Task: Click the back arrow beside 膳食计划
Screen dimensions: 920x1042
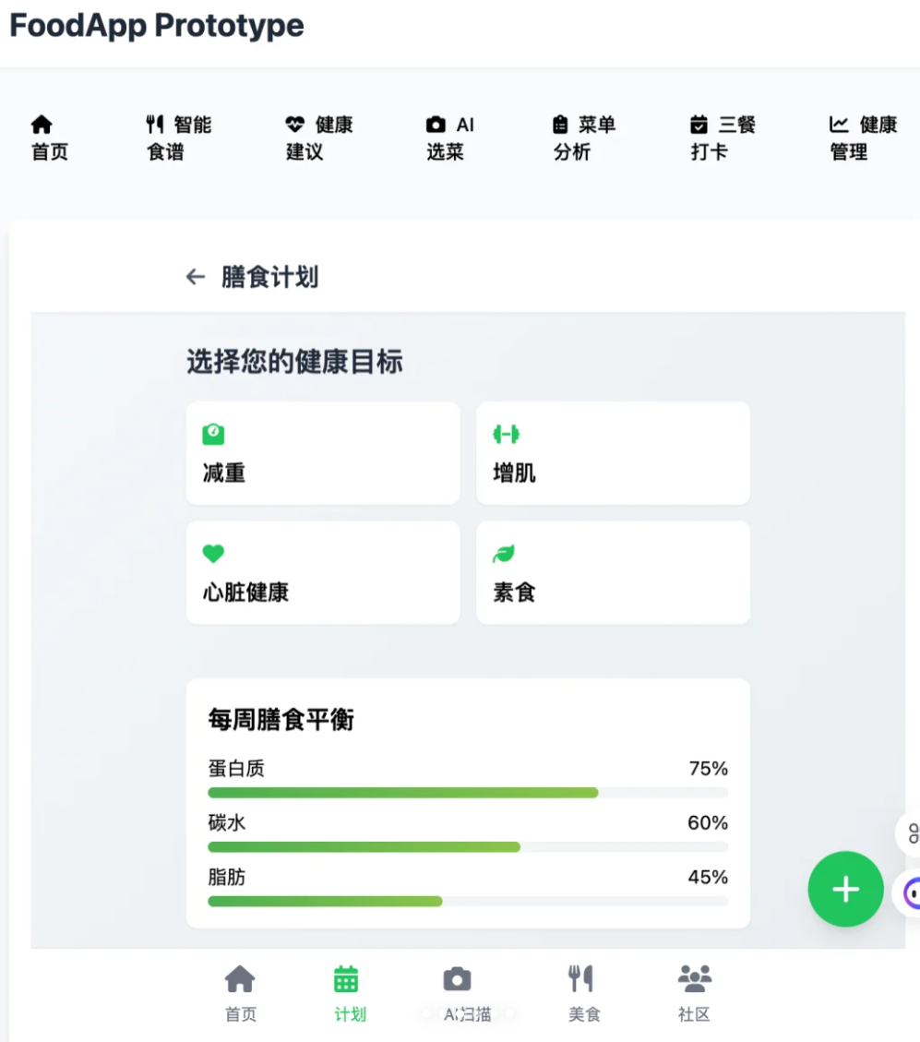Action: (x=195, y=277)
